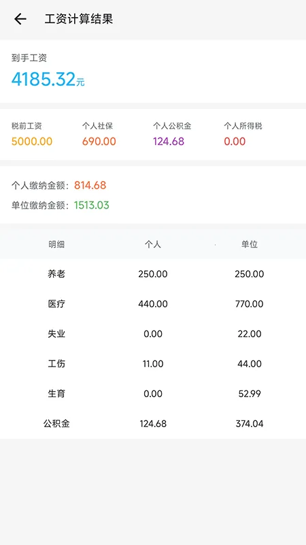Tap the 公积金 unit amount 374.04
306x545 pixels.
click(x=250, y=424)
